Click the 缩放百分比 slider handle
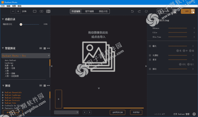Viewport: 198px width, 117px height. coord(21,25)
